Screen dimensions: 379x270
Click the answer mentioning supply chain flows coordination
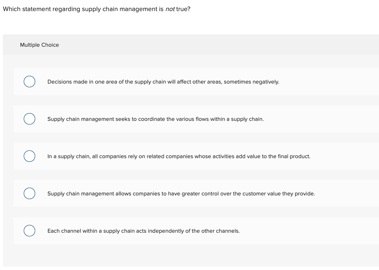point(156,119)
